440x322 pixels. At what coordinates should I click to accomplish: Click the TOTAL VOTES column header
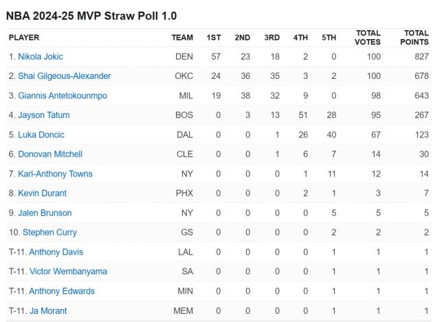[368, 37]
